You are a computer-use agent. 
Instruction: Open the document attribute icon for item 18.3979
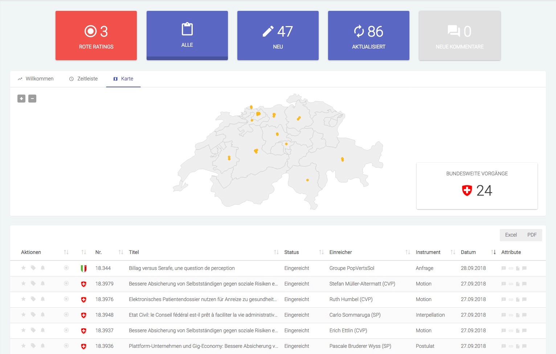[518, 284]
